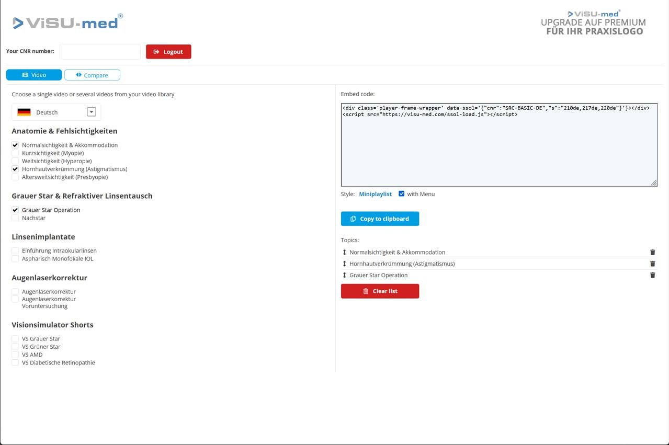
Task: Click trash icon for Normalsichtigkeit & Akkommodation topic
Action: (652, 252)
